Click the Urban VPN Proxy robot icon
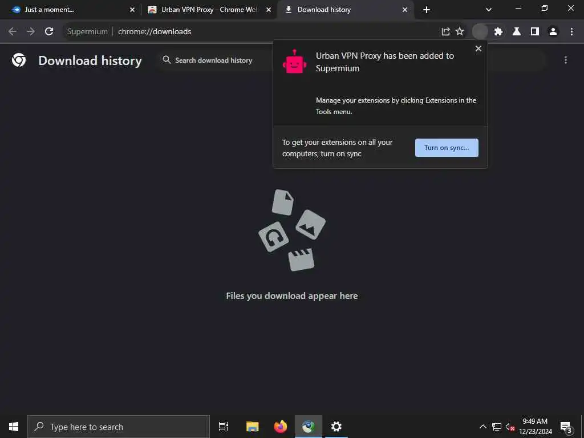 [295, 62]
